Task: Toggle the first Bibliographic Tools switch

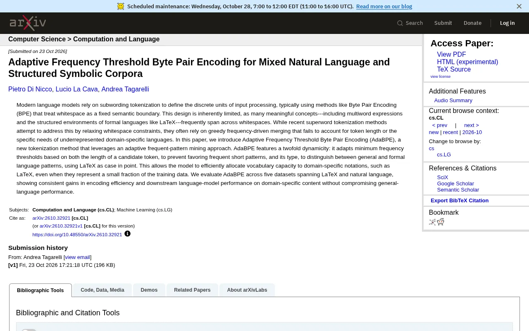Action: coord(29,330)
